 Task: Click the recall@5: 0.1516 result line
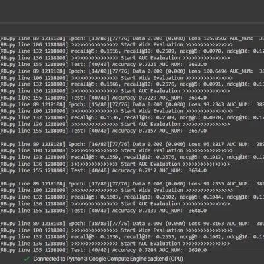[x=132, y=51]
